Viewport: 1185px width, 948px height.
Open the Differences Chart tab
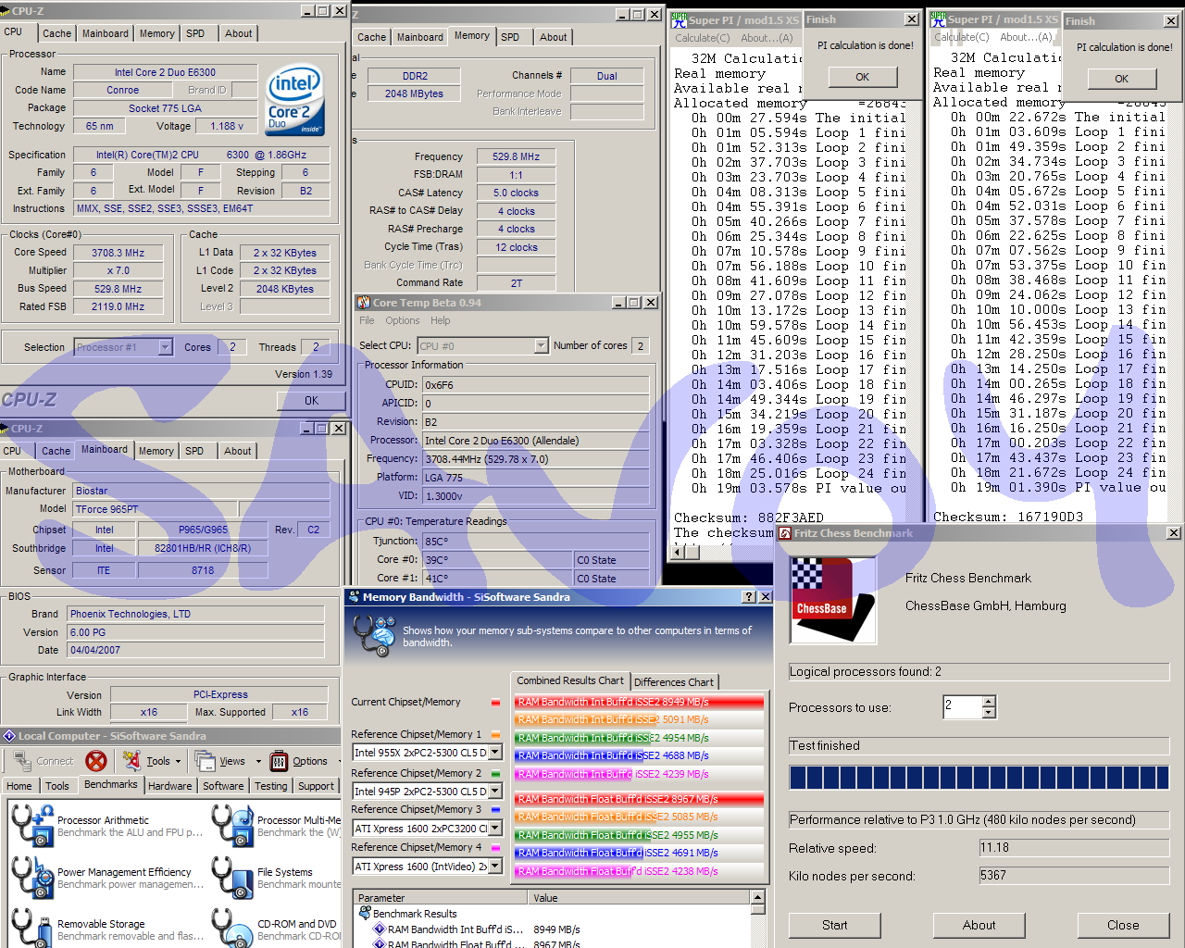(x=674, y=682)
